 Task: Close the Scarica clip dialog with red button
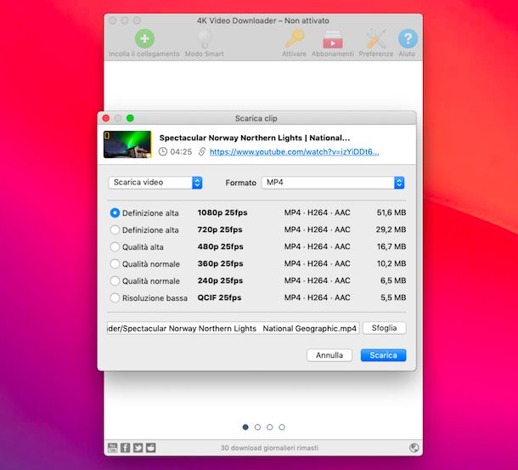pyautogui.click(x=106, y=118)
